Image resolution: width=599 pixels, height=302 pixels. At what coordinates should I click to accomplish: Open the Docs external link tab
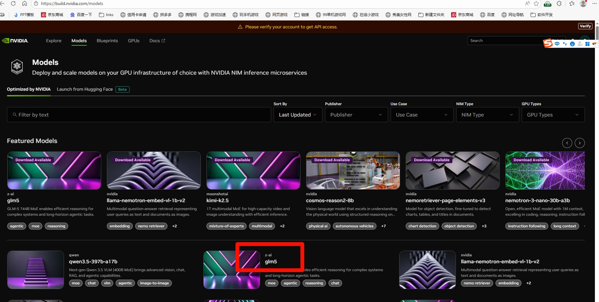157,41
